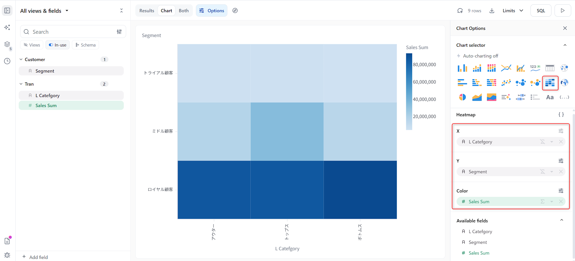Toggle the In-use fields filter
575x261 pixels.
point(57,45)
